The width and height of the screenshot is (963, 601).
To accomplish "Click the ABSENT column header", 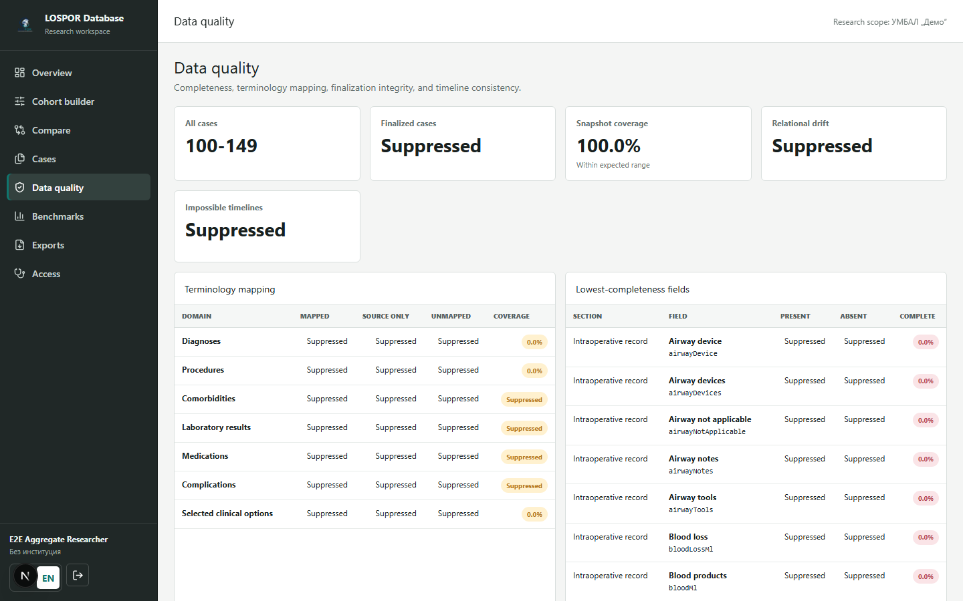I will 853,317.
